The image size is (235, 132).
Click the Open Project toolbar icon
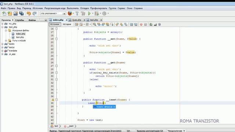15,14
